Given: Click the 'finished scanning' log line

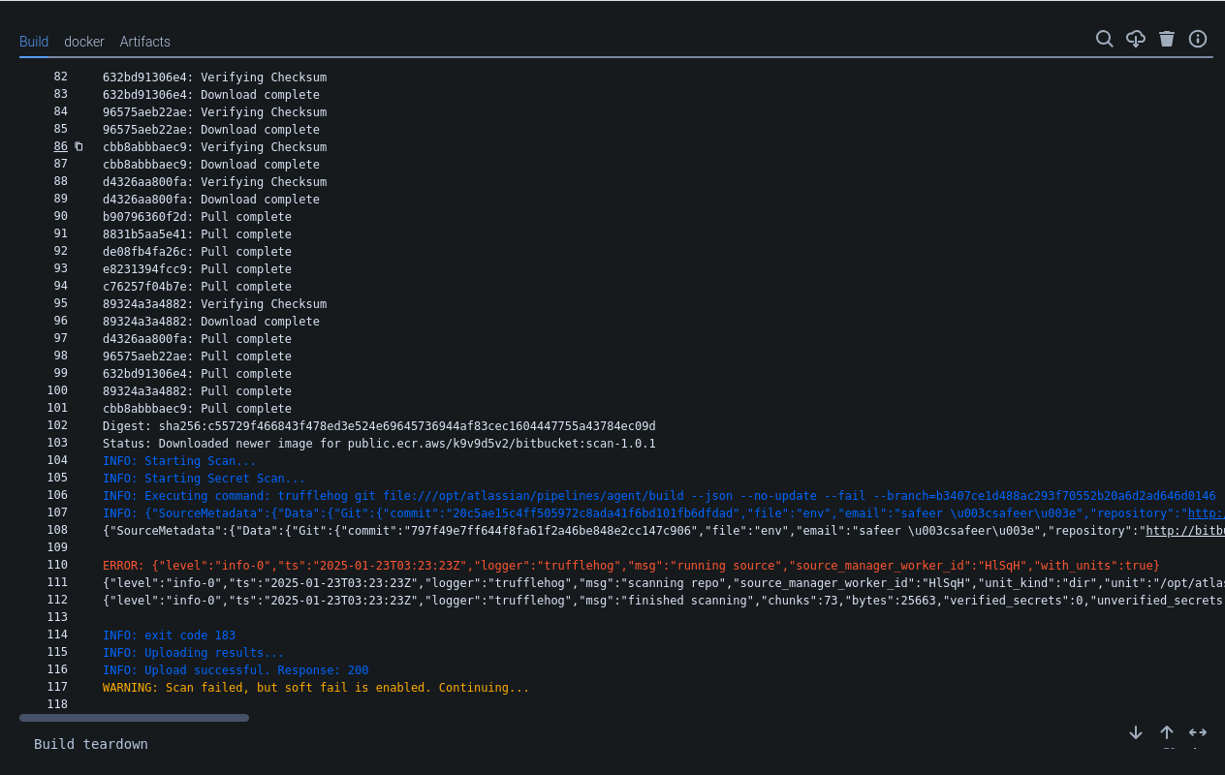Looking at the screenshot, I should coord(664,601).
